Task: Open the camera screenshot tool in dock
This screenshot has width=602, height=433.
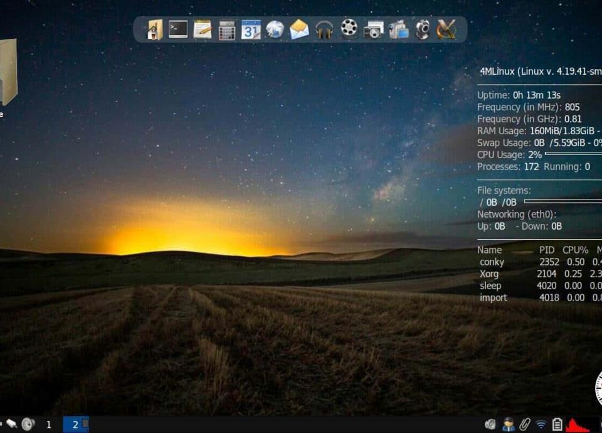Action: tap(373, 30)
